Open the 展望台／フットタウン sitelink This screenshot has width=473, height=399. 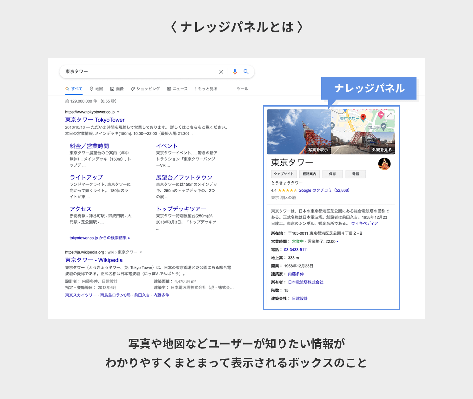pyautogui.click(x=184, y=177)
